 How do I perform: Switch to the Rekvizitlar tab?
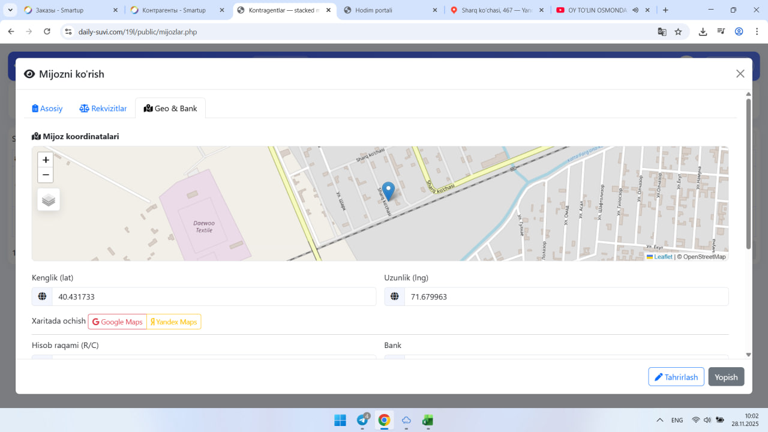[x=103, y=109]
